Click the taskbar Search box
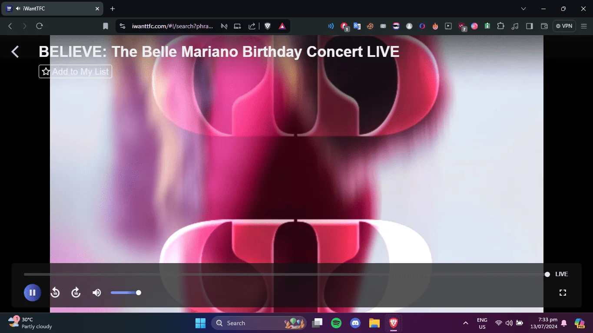 point(259,323)
